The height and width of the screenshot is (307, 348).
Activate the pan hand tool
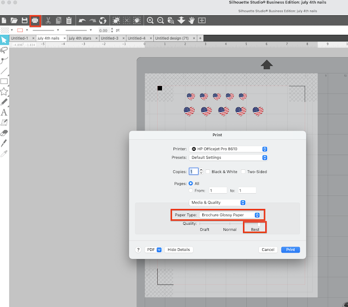191,21
